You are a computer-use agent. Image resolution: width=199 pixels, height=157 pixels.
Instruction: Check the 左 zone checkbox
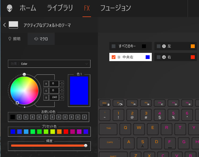pos(159,46)
